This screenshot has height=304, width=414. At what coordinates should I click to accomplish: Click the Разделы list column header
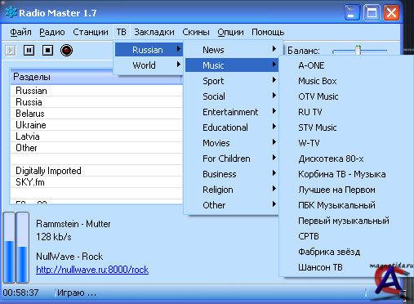96,77
